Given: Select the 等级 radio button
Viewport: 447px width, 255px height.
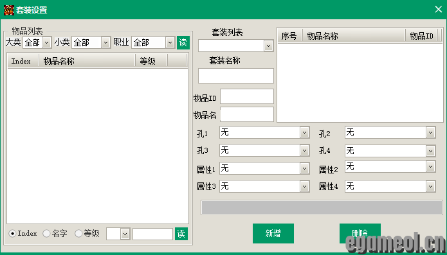Looking at the screenshot, I should (78, 234).
